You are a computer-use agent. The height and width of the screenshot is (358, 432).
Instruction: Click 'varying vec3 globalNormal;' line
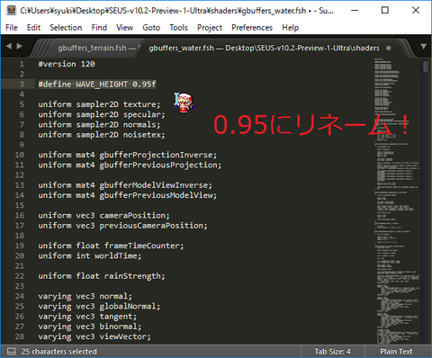coord(99,306)
